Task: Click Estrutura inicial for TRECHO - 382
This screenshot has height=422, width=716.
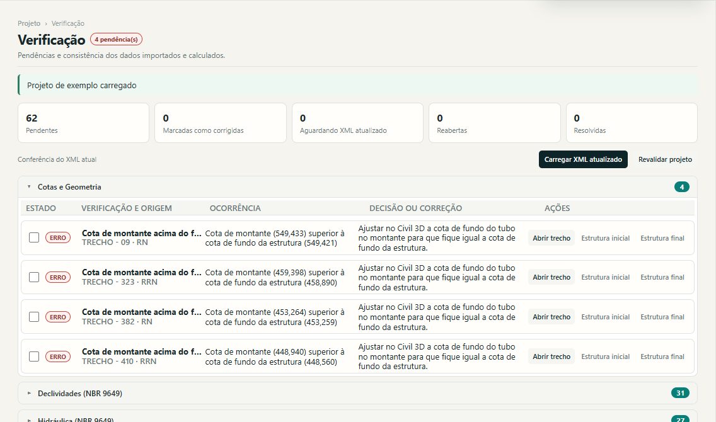Action: (605, 317)
